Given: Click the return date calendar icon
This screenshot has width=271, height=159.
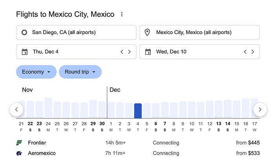Looking at the screenshot, I should 148,52.
